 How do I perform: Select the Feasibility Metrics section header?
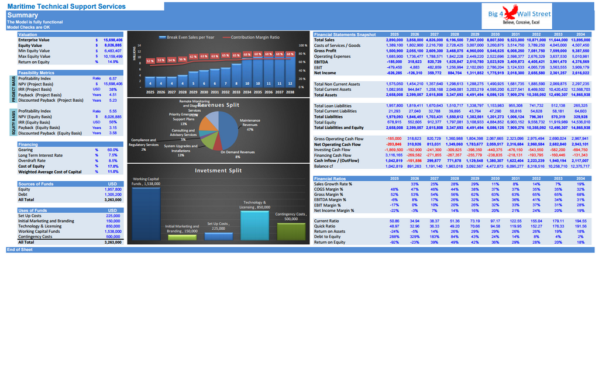point(36,73)
